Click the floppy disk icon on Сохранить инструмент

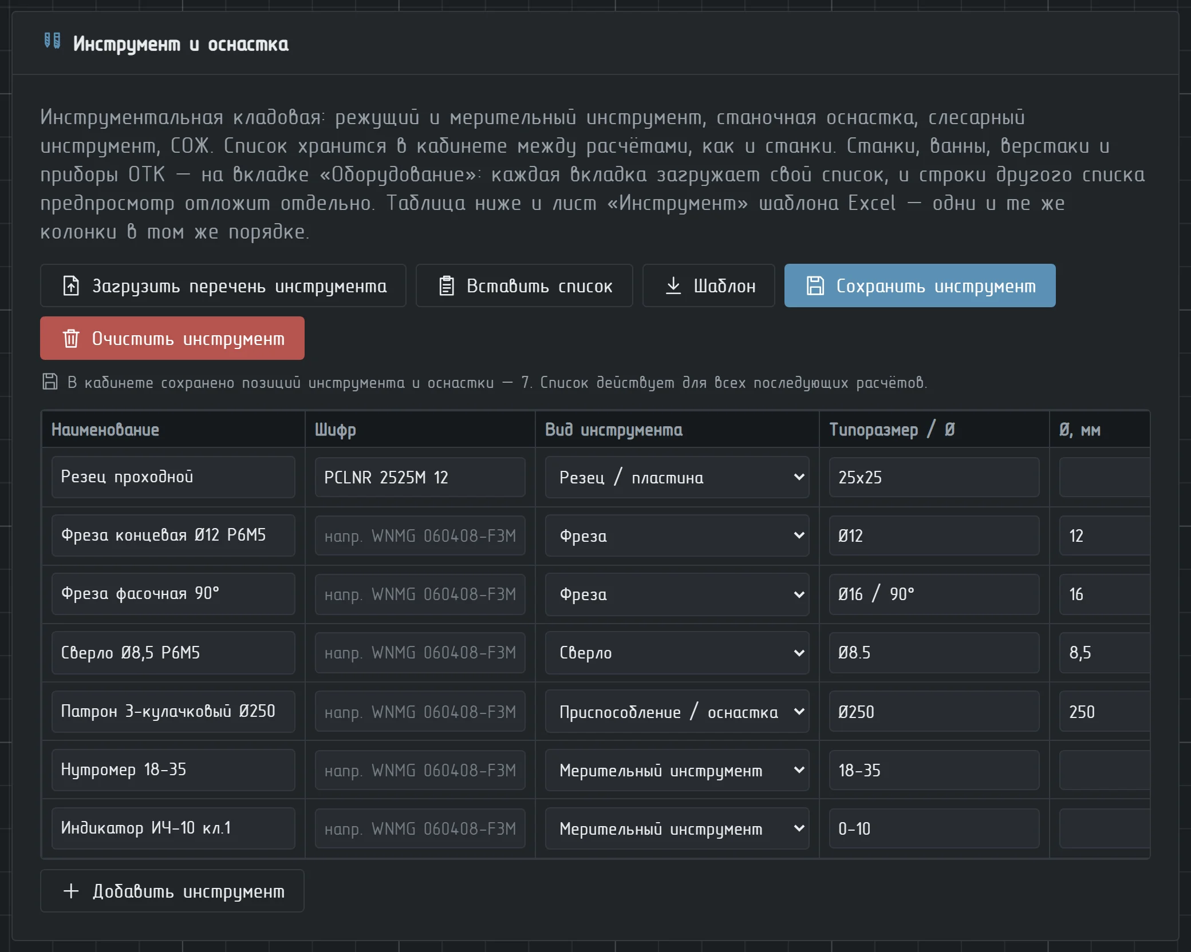coord(815,285)
